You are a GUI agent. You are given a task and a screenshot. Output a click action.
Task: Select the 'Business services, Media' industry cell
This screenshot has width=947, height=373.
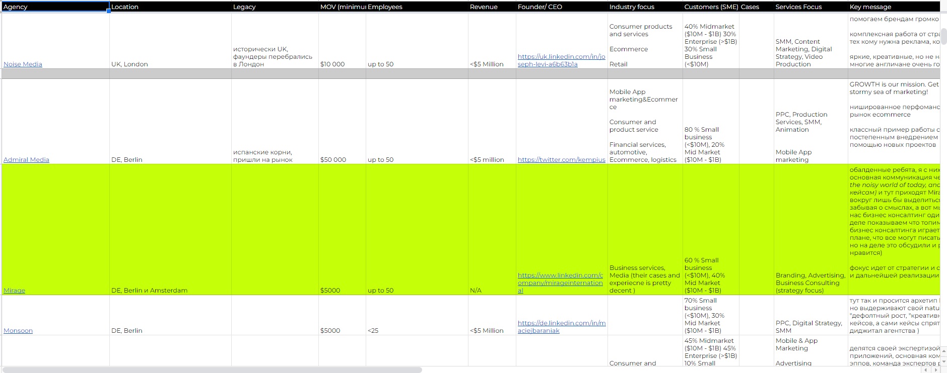coord(645,230)
